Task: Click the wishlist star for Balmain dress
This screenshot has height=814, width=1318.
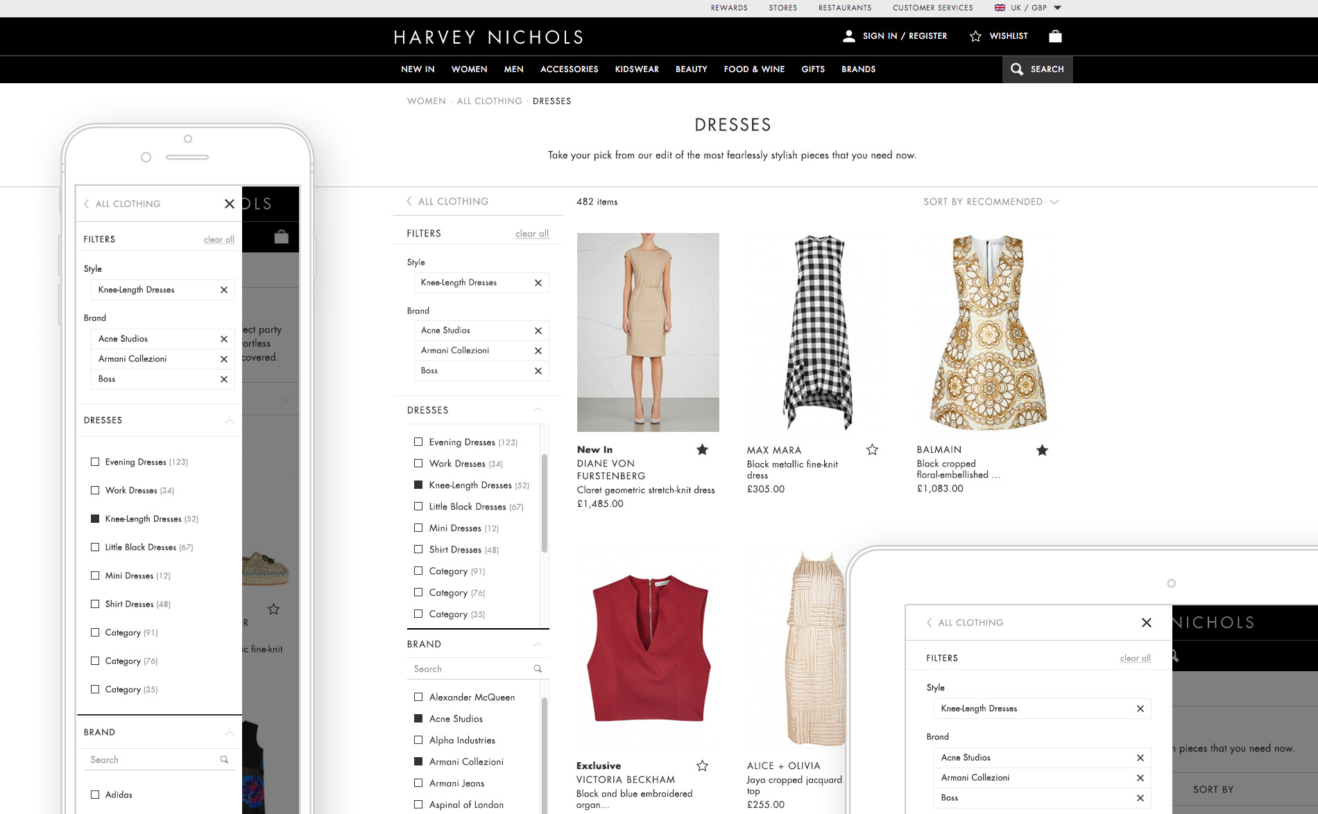Action: point(1042,450)
